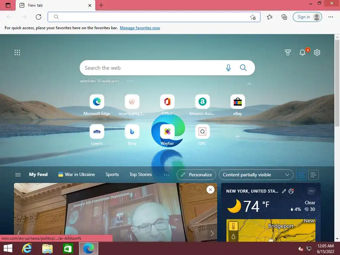Open weather card more options ellipsis
The width and height of the screenshot is (340, 255).
coord(311,191)
